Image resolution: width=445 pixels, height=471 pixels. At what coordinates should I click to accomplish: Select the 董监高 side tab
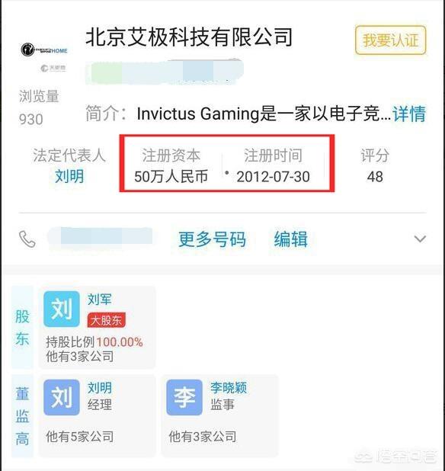22,416
